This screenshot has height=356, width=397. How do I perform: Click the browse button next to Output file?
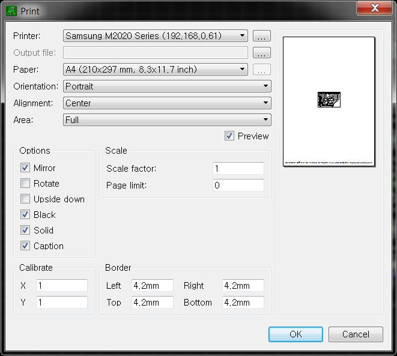point(262,53)
